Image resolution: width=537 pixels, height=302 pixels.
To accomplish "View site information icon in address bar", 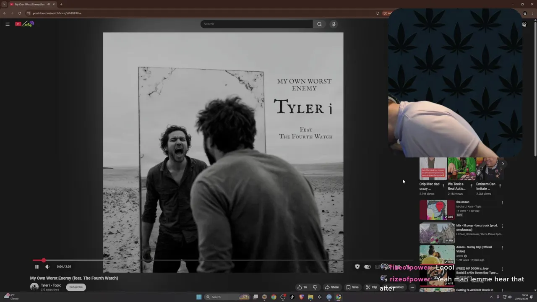I will (x=29, y=13).
